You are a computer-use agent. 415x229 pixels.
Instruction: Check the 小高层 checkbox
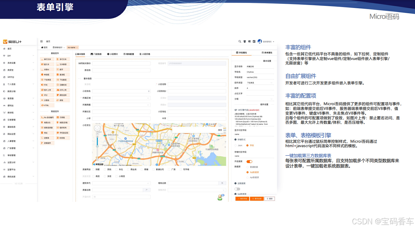pos(117,176)
